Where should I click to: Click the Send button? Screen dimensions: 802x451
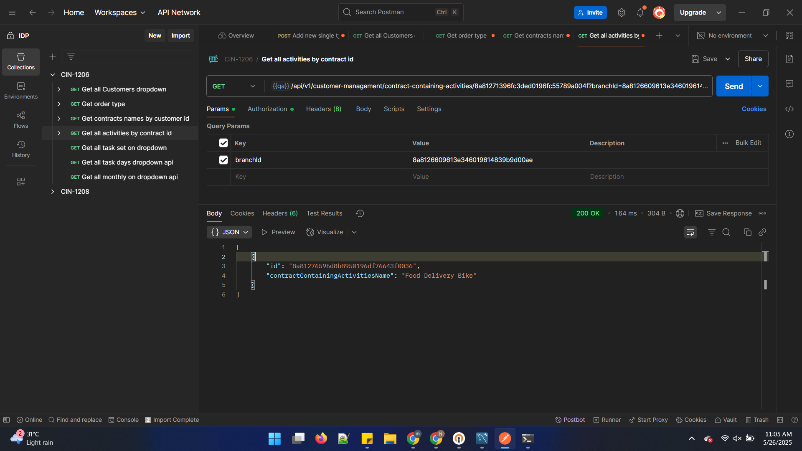click(734, 86)
